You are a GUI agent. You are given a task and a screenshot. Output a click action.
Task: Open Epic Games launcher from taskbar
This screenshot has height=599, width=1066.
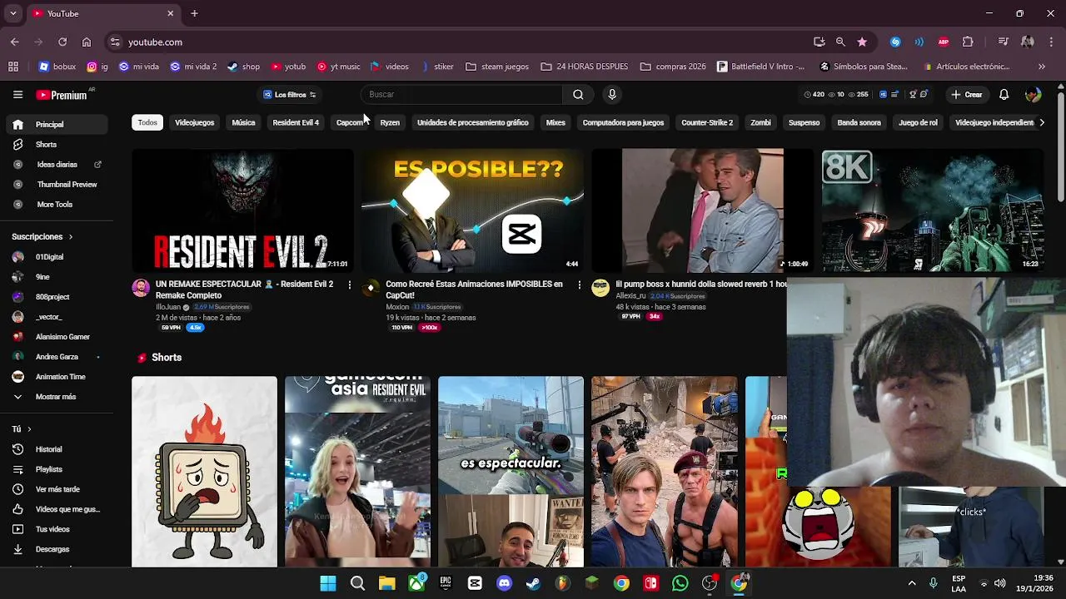446,583
